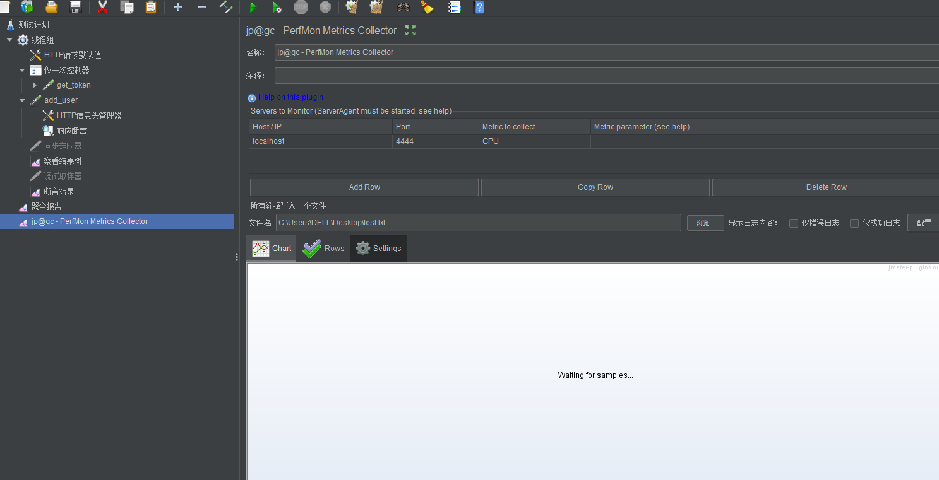
Task: Collapse the 线程组 tree node arrow
Action: coord(9,40)
